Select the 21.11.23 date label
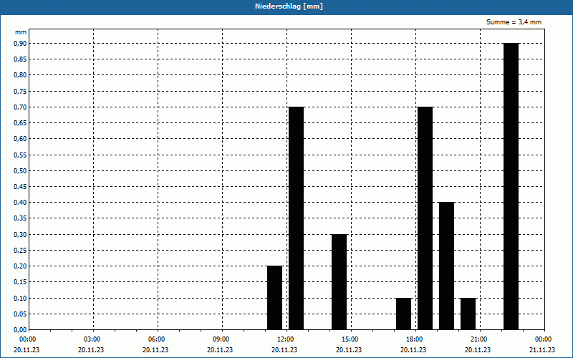Image resolution: width=573 pixels, height=358 pixels. (542, 350)
